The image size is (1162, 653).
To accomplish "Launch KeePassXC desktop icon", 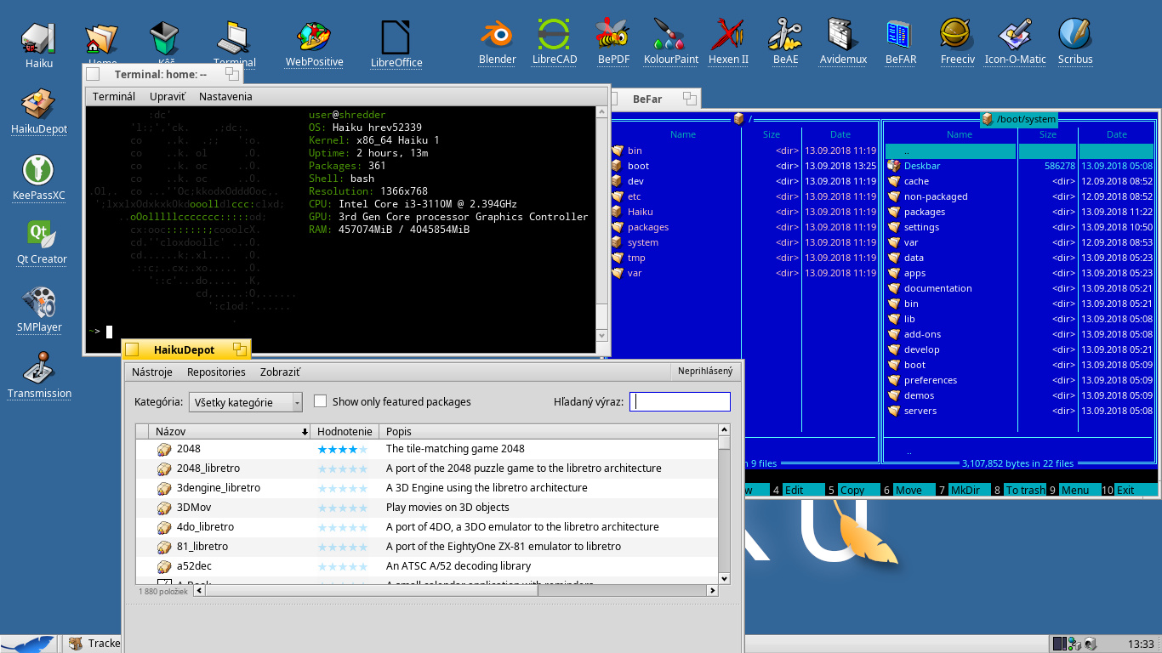I will coord(39,170).
